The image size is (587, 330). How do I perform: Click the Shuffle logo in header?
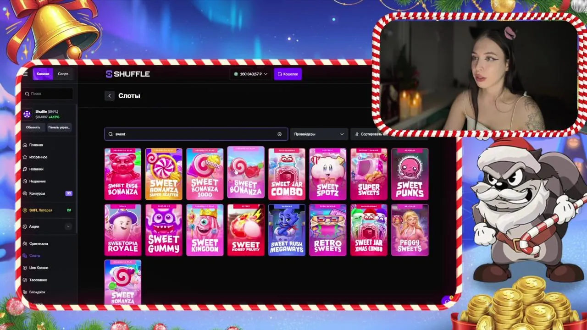pyautogui.click(x=128, y=74)
